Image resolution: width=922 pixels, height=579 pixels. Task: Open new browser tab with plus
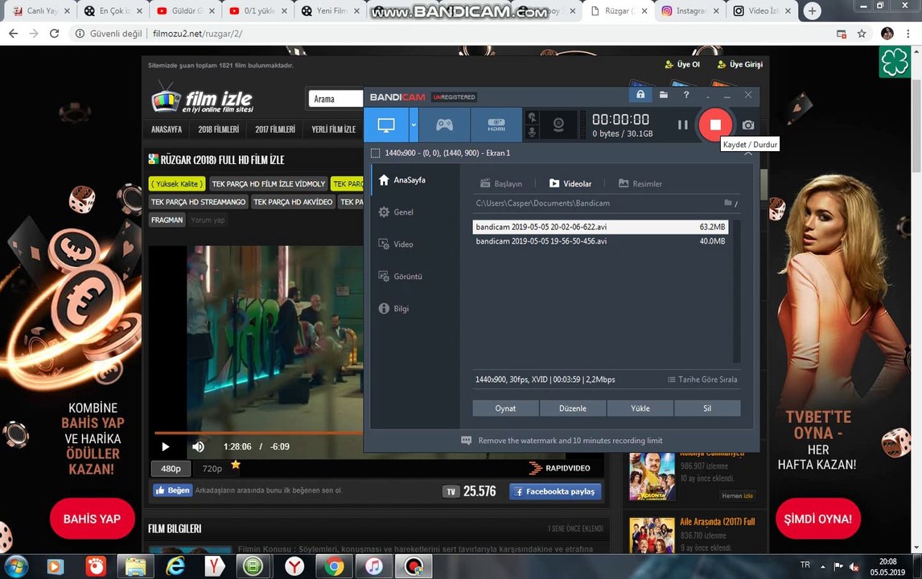pyautogui.click(x=812, y=10)
